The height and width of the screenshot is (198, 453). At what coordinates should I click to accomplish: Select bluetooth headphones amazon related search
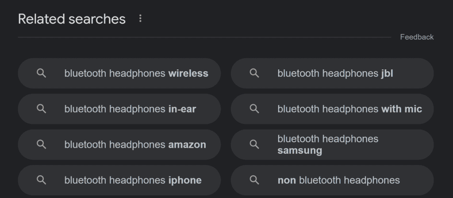tap(119, 145)
